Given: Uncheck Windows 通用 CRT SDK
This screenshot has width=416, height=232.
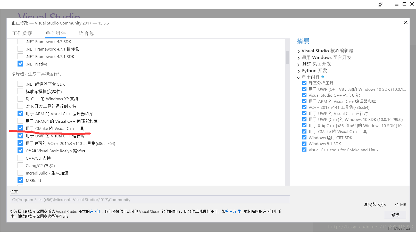Looking at the screenshot, I should [304, 138].
